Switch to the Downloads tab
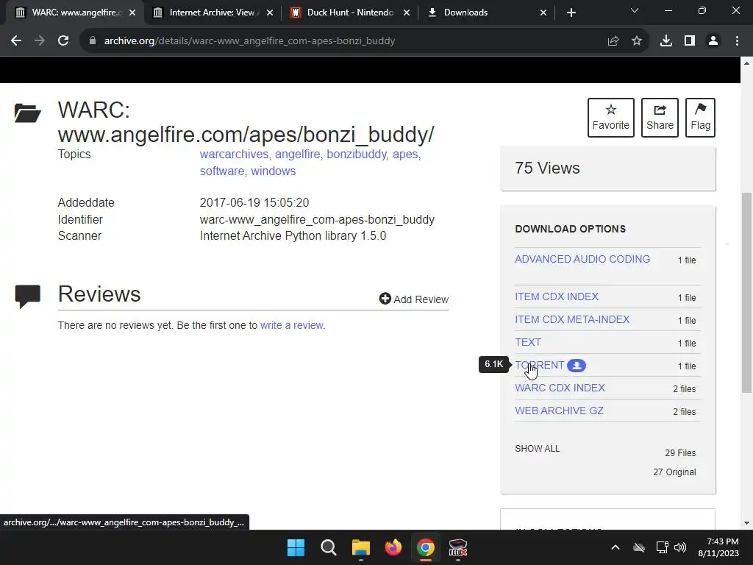Viewport: 753px width, 565px height. tap(485, 13)
